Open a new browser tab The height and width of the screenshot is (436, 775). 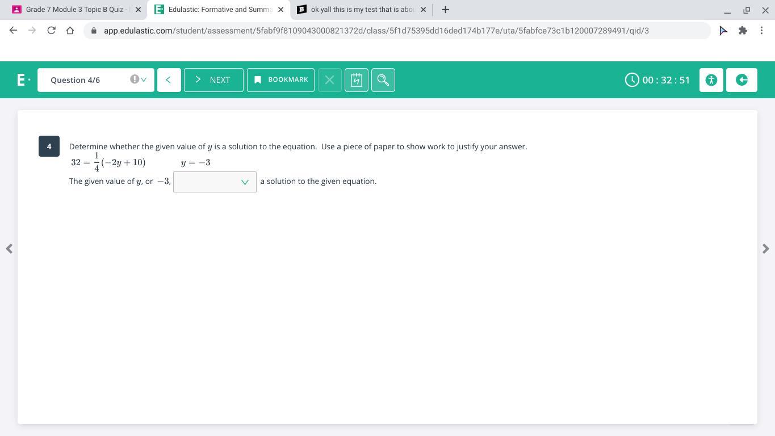pos(446,10)
